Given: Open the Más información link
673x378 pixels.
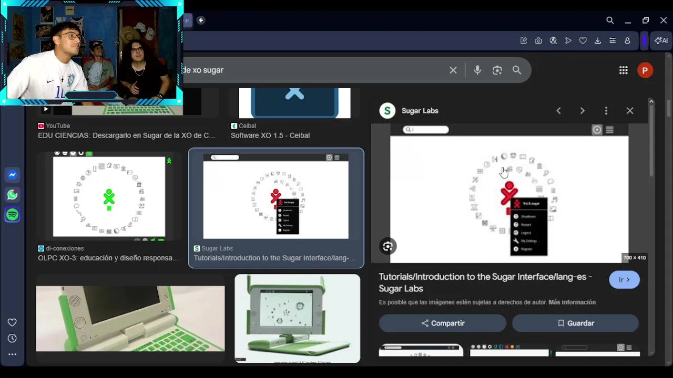Looking at the screenshot, I should coord(572,302).
